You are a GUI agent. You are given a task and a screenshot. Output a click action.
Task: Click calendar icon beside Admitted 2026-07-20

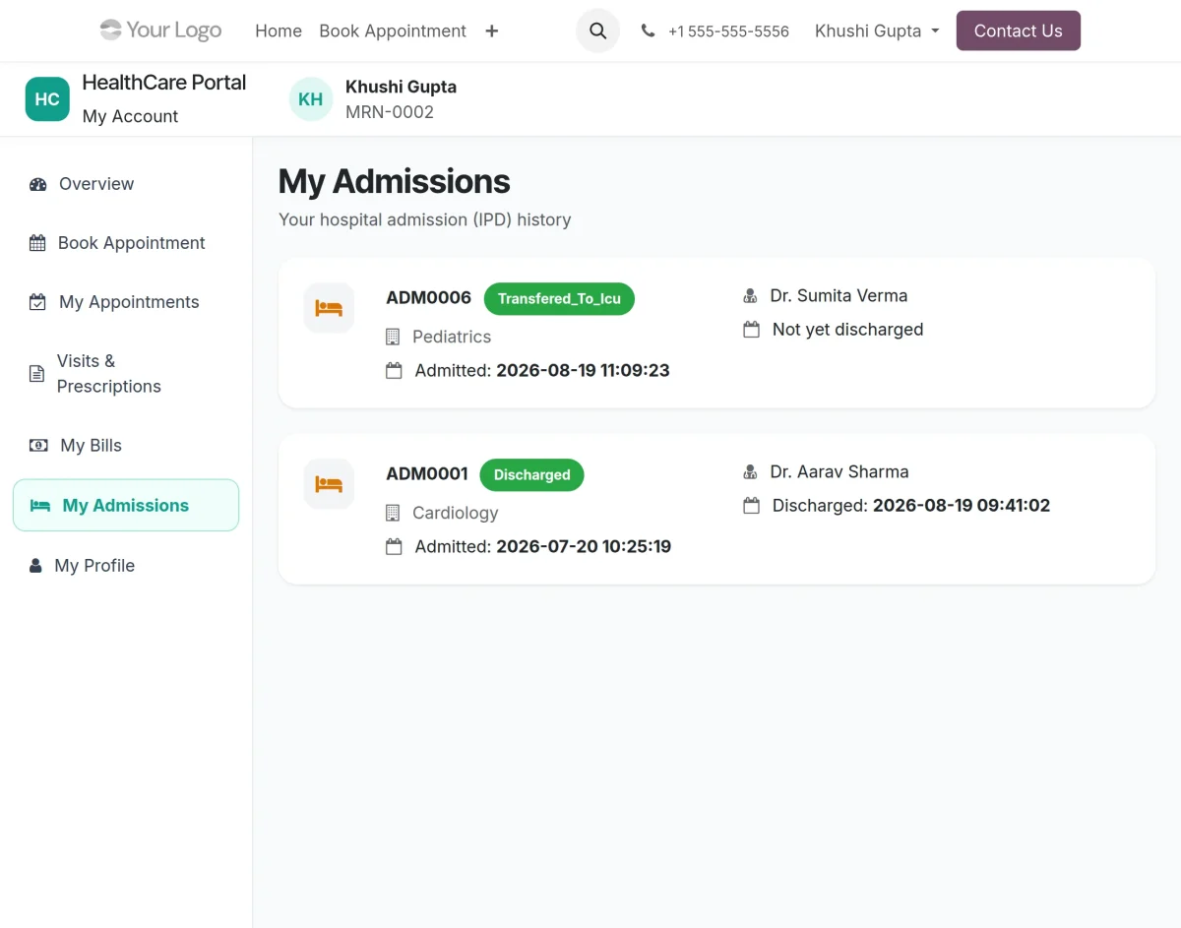(x=394, y=547)
